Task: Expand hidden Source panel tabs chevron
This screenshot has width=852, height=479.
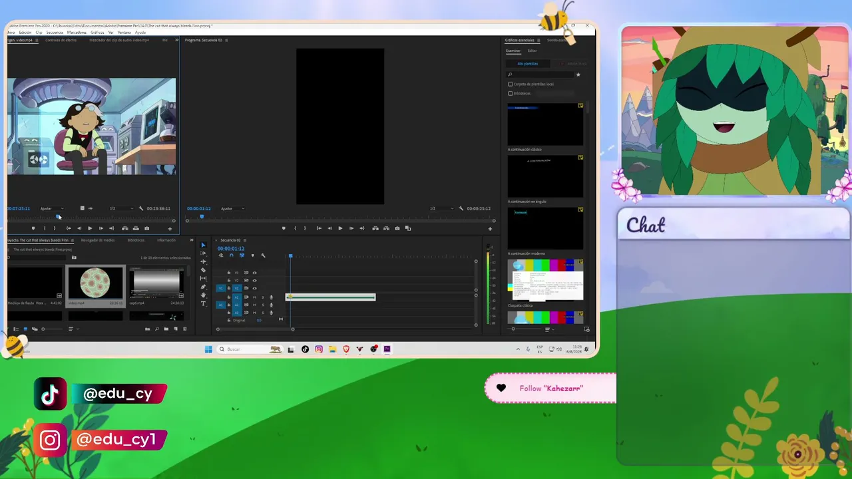Action: click(176, 40)
